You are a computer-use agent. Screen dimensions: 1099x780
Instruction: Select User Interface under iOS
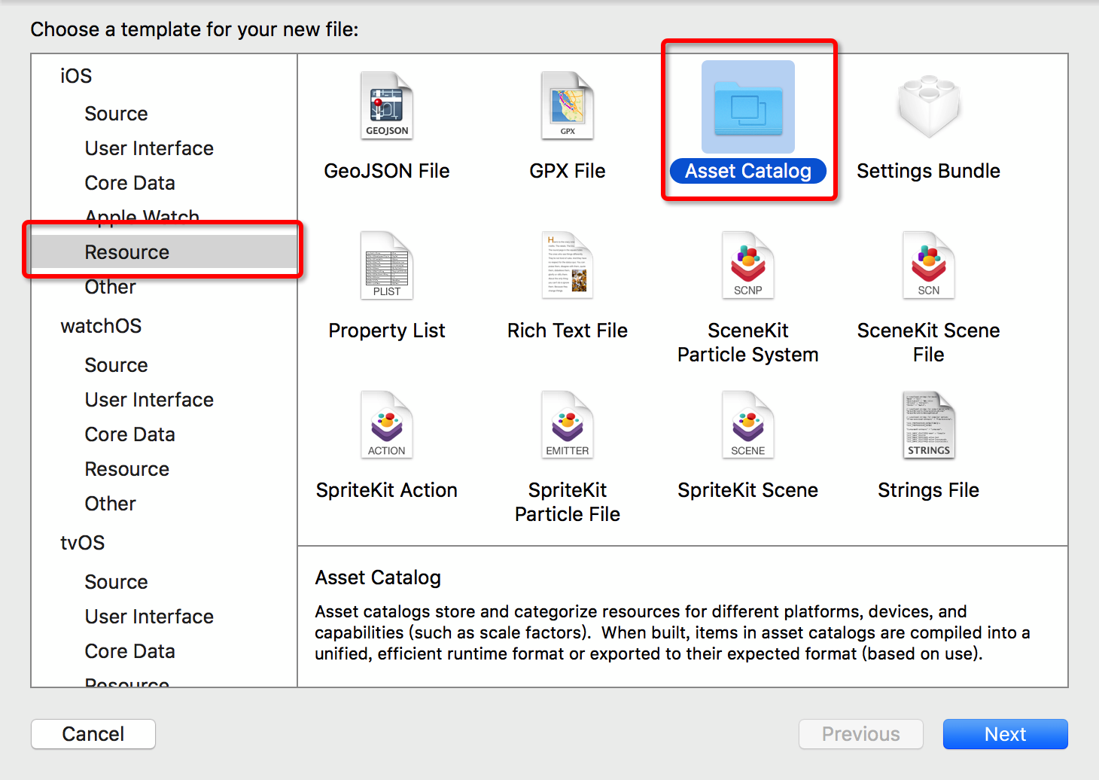pos(149,148)
